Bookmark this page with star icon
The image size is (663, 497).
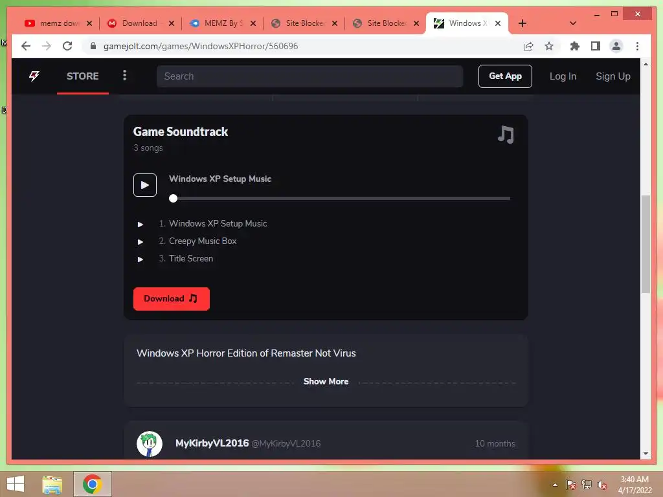coord(549,46)
